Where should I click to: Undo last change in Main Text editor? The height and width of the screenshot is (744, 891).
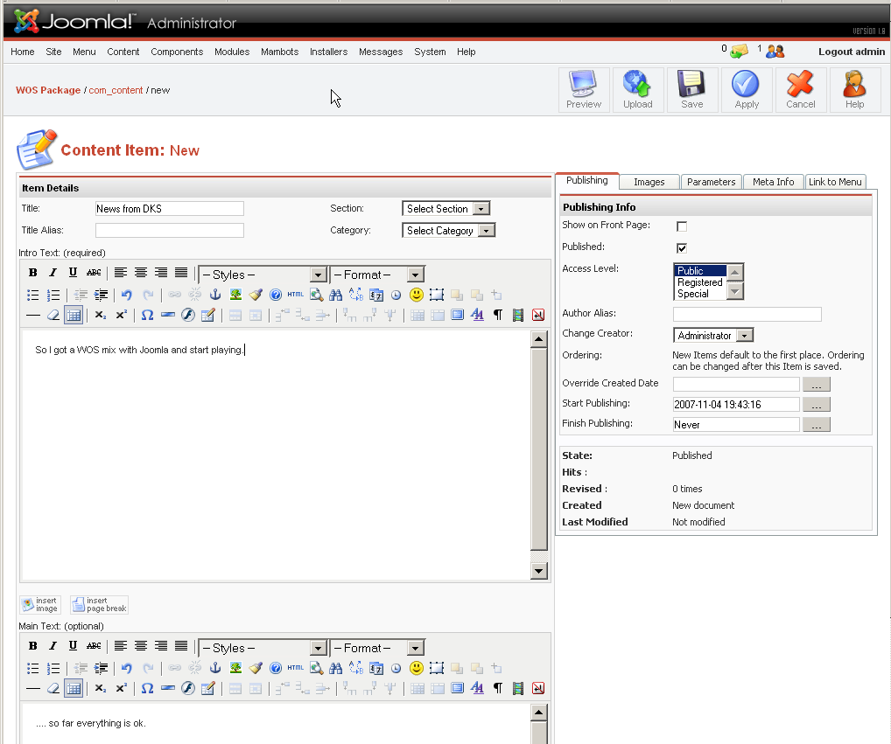pyautogui.click(x=127, y=668)
